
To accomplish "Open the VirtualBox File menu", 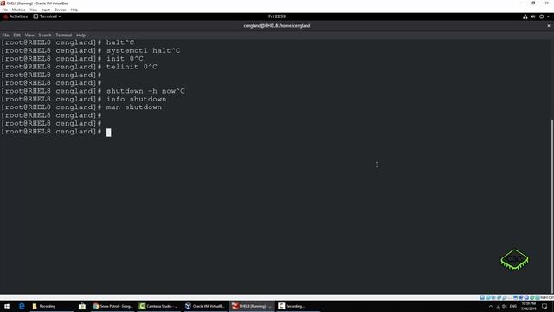I will [x=5, y=10].
